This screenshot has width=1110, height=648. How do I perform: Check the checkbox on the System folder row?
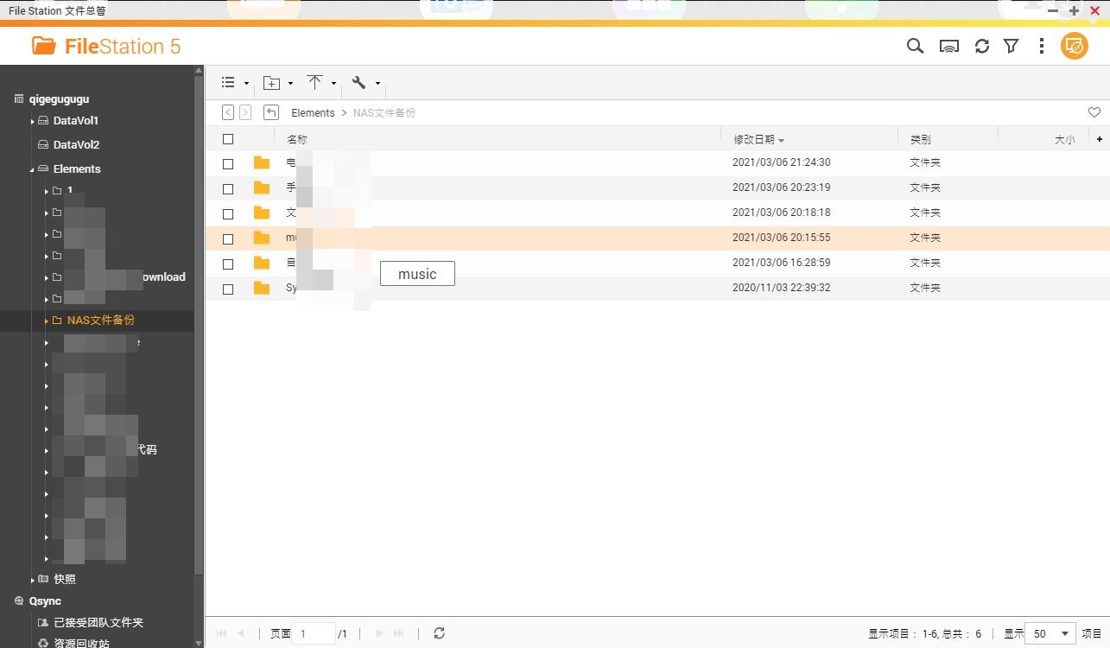click(x=228, y=287)
